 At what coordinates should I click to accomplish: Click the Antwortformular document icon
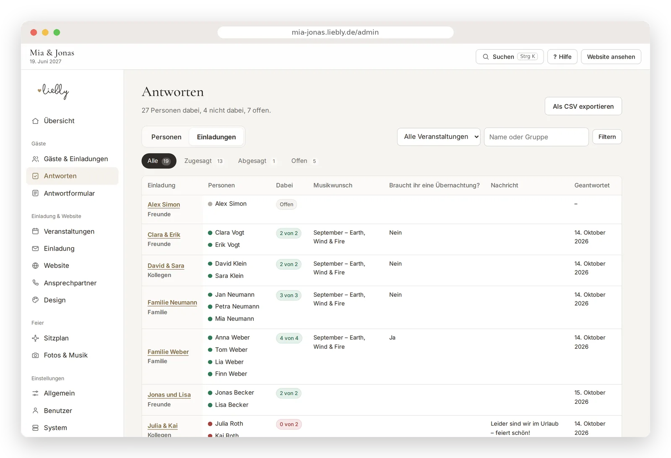36,194
